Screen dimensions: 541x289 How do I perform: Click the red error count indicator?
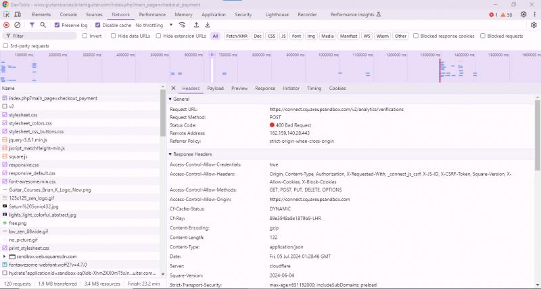(x=493, y=15)
